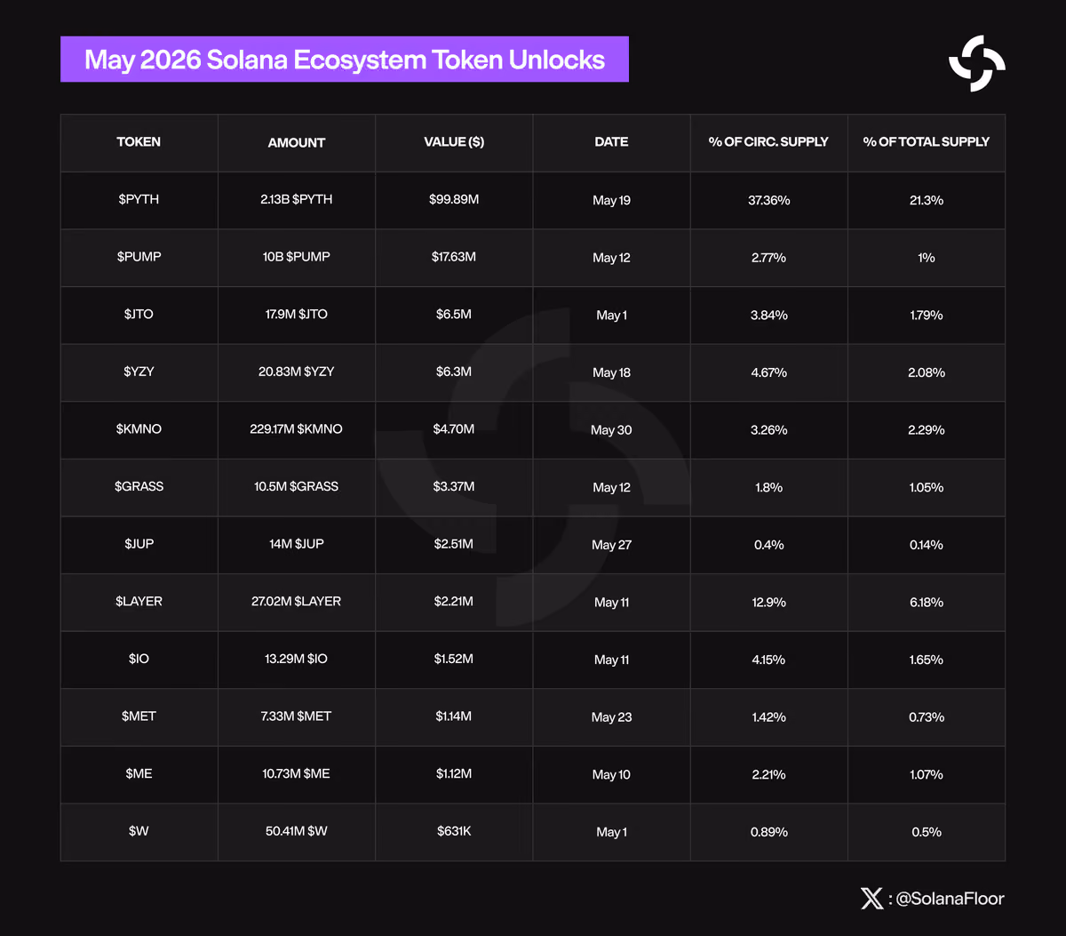Click May 12 in the $PUMP row
This screenshot has height=936, width=1066.
[x=611, y=257]
